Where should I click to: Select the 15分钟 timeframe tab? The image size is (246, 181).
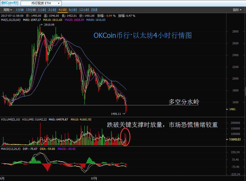31,10
